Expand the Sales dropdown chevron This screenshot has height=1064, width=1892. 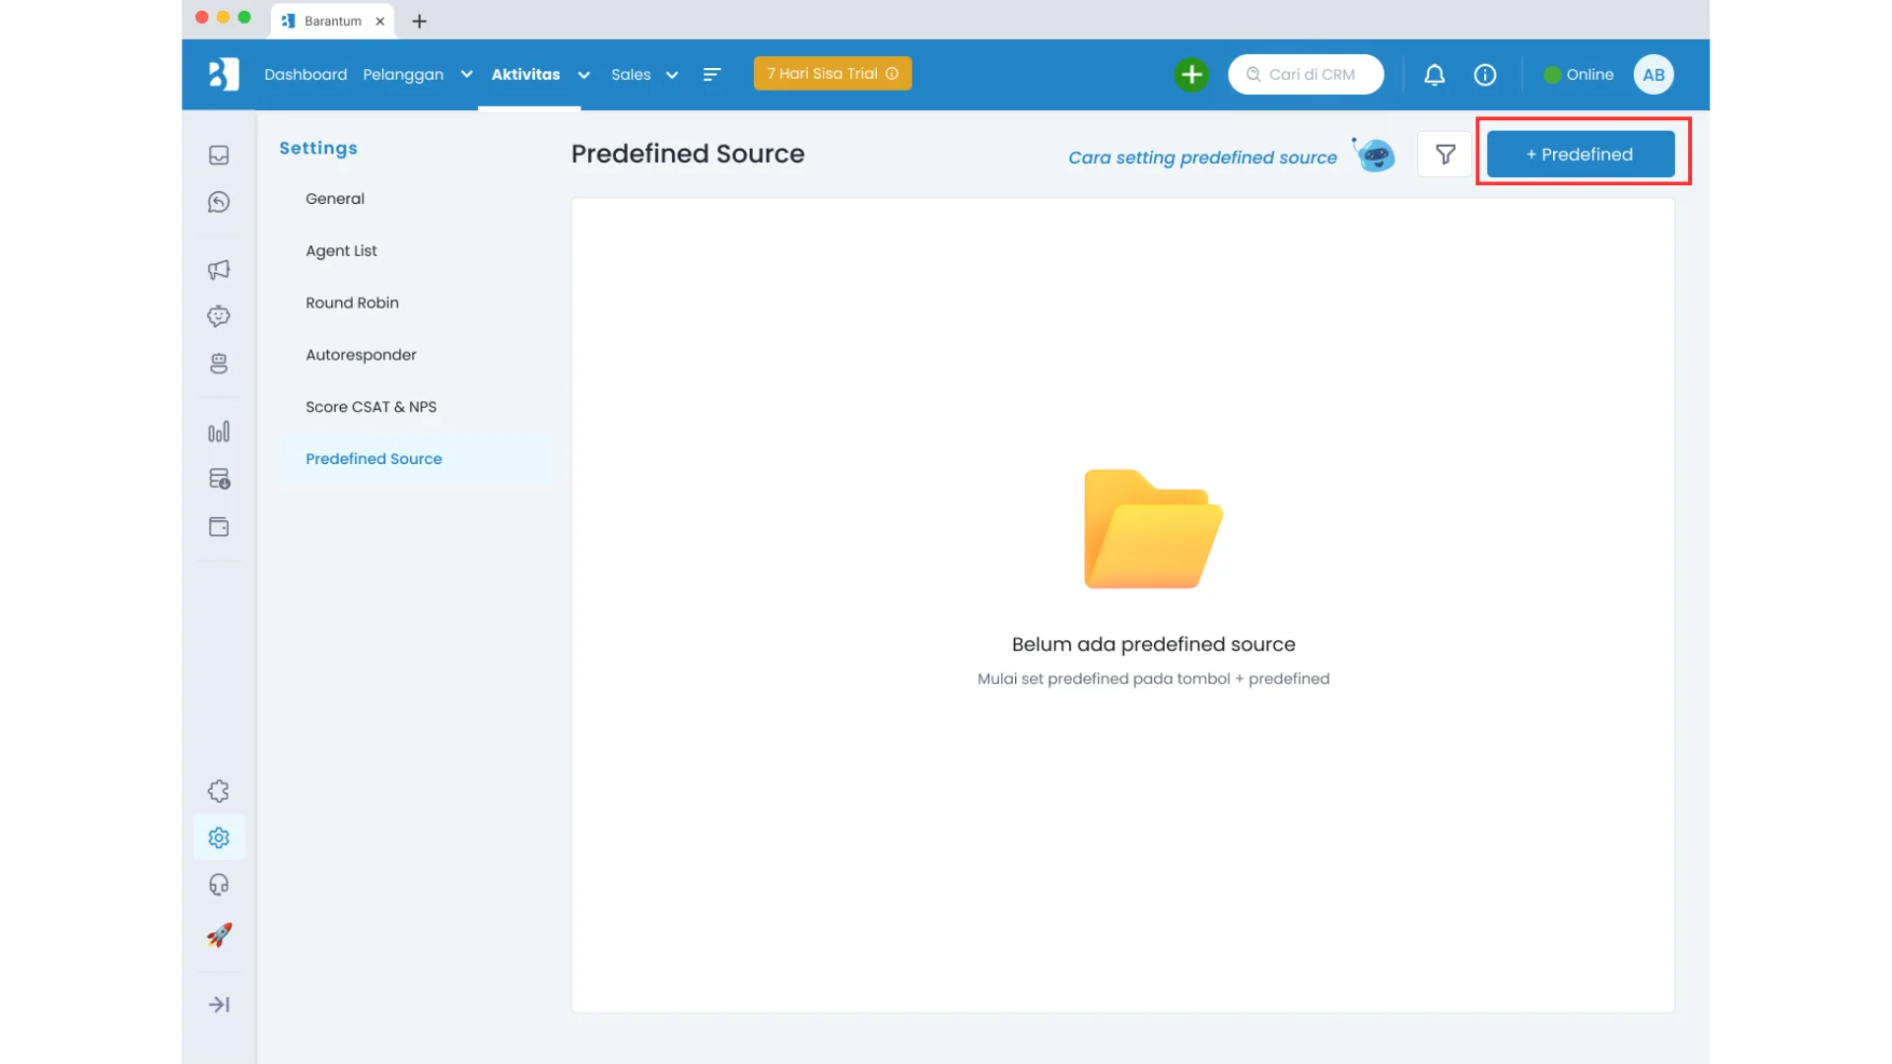click(672, 75)
